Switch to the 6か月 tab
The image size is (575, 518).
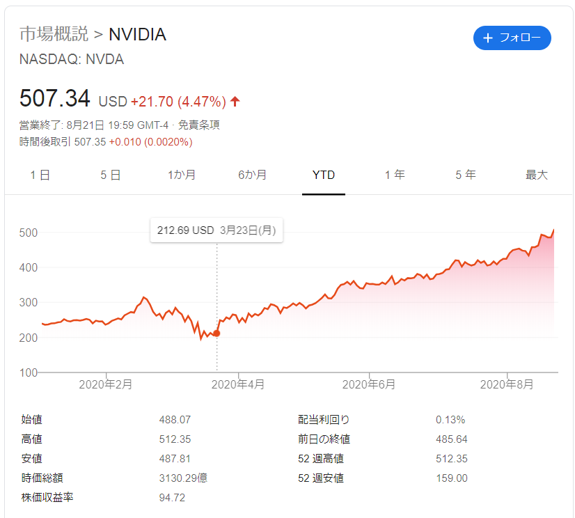pos(253,175)
